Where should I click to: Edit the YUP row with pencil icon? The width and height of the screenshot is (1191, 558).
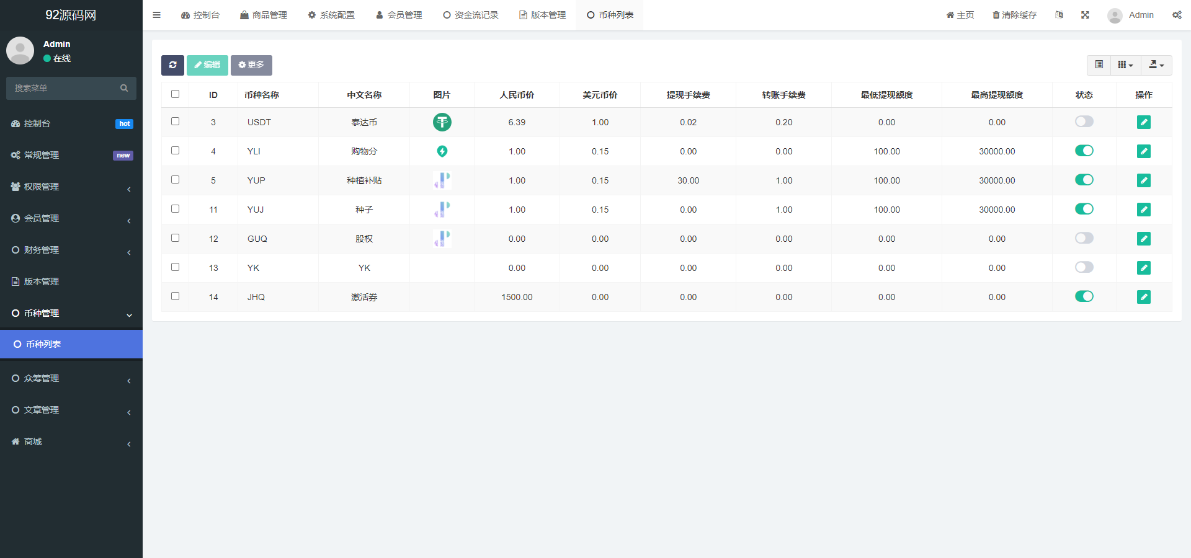click(1144, 180)
